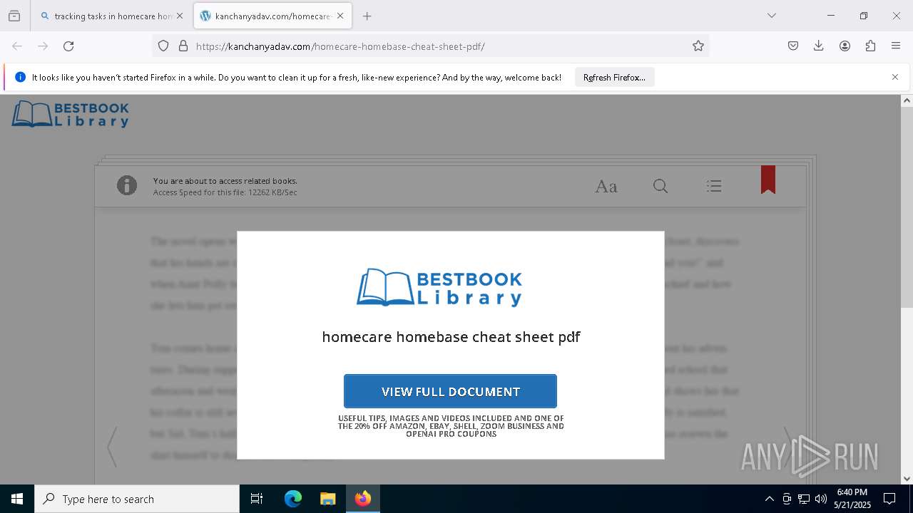Click the homecare homebase cheat sheet pdf title

451,337
